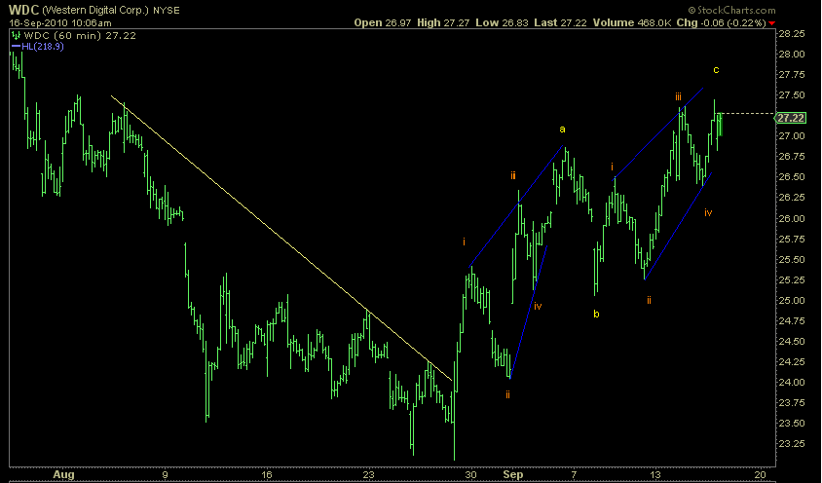The width and height of the screenshot is (822, 483).
Task: Click the 9 date axis label
Action: [165, 474]
